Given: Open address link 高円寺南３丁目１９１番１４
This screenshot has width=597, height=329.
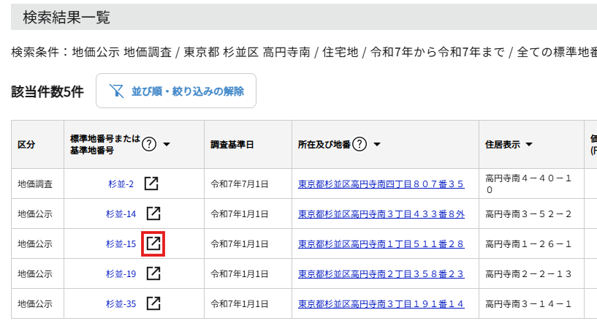Looking at the screenshot, I should [x=381, y=304].
